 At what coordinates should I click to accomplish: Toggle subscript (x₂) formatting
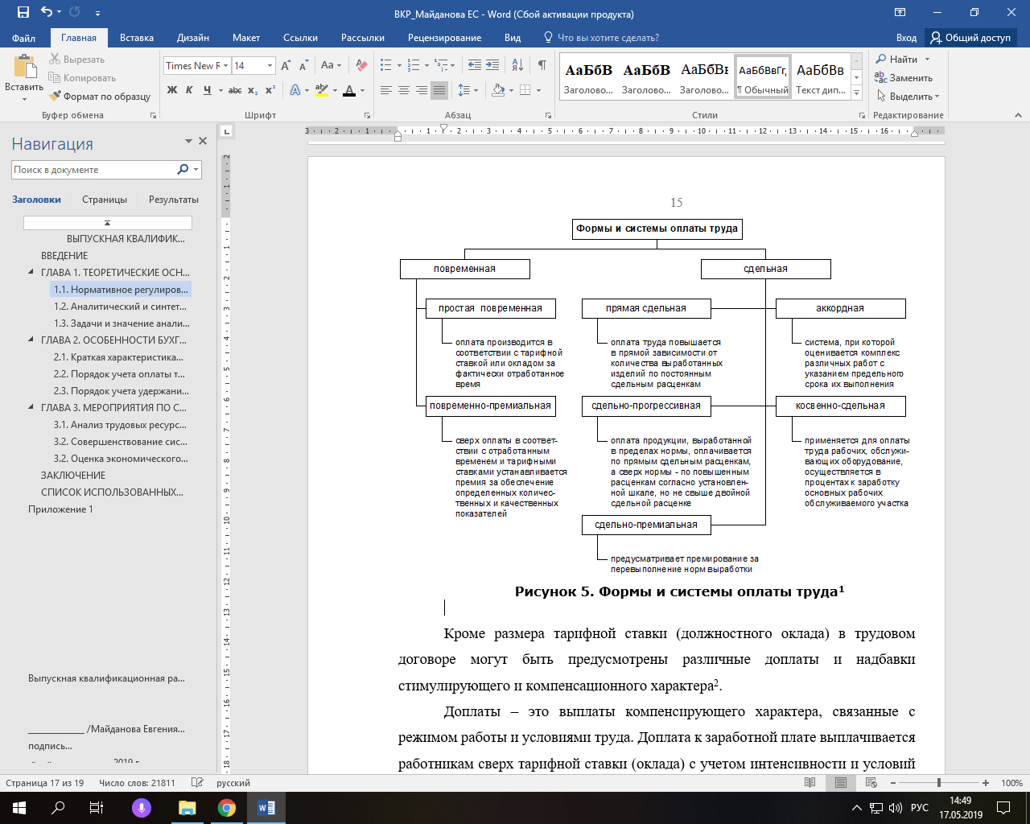pos(253,90)
